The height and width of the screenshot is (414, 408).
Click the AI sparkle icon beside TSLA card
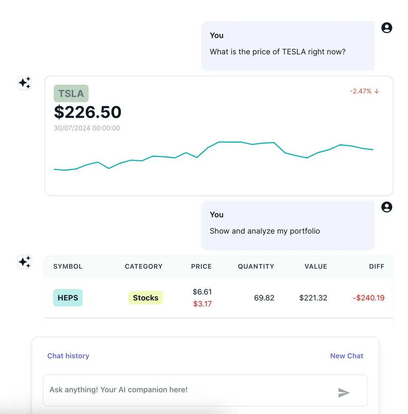click(25, 83)
